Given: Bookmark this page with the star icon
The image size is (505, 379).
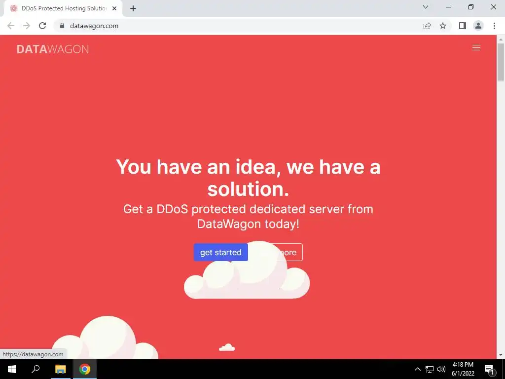Looking at the screenshot, I should click(x=443, y=26).
